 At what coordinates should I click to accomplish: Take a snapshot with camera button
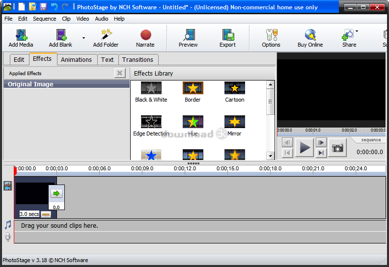tap(337, 148)
